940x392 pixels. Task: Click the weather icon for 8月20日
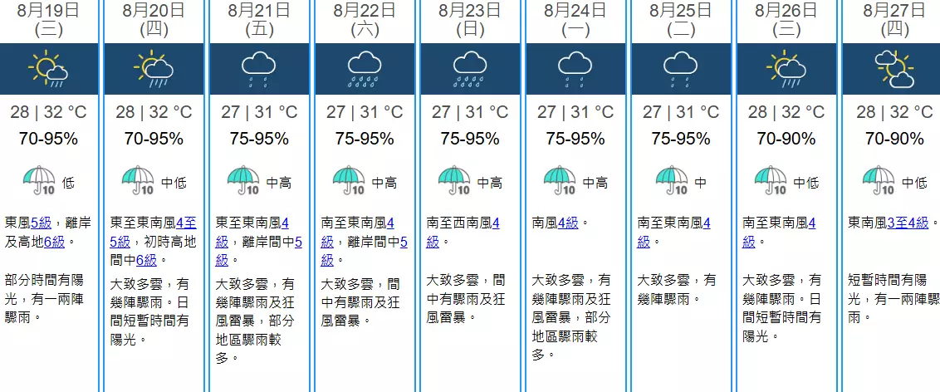click(154, 69)
